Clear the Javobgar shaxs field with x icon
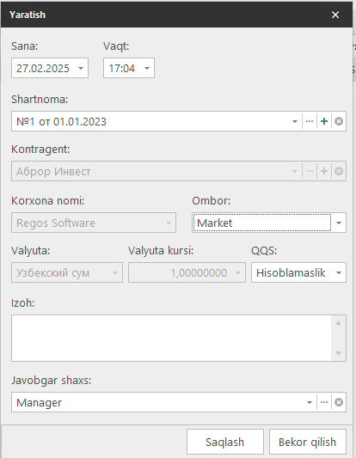The image size is (356, 458). tap(339, 402)
